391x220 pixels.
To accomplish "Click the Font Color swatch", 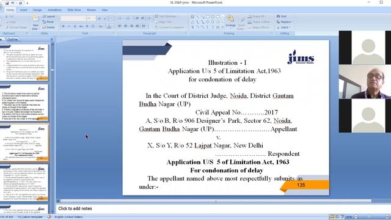I will 109,26.
